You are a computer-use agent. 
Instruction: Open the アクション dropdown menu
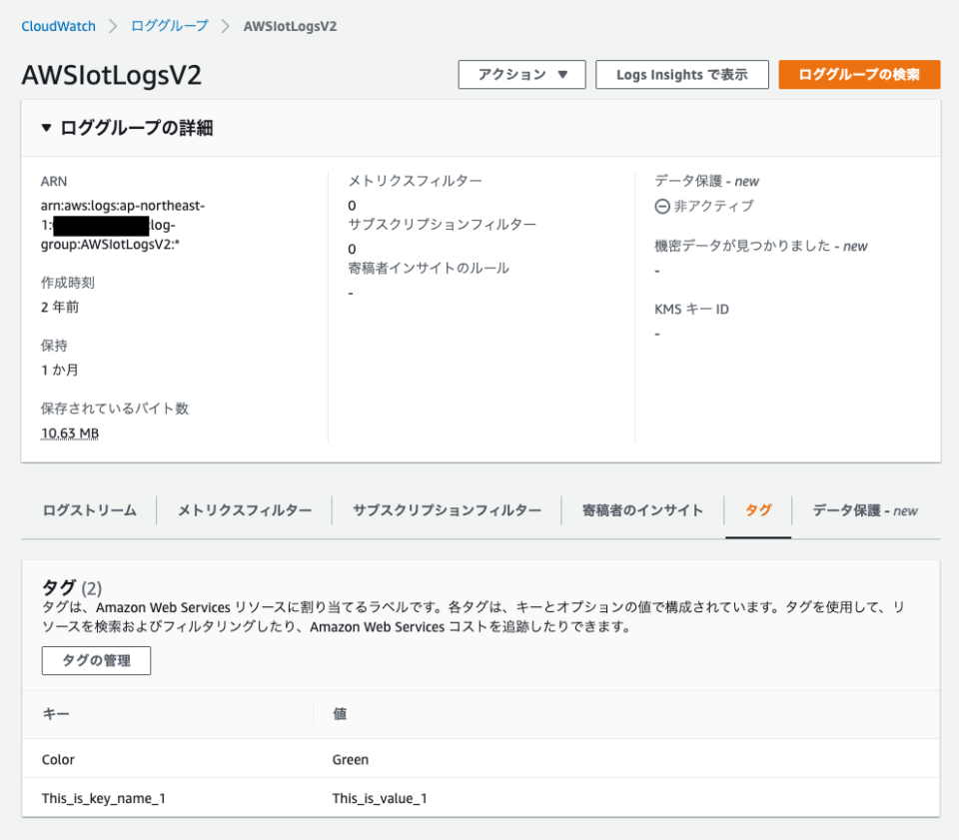(x=521, y=74)
